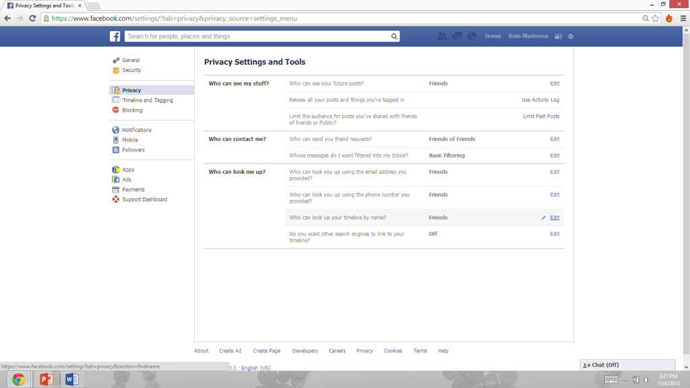Click the Support Dashboard lifebuoy icon
Screen dimensions: 690x388
pos(116,199)
